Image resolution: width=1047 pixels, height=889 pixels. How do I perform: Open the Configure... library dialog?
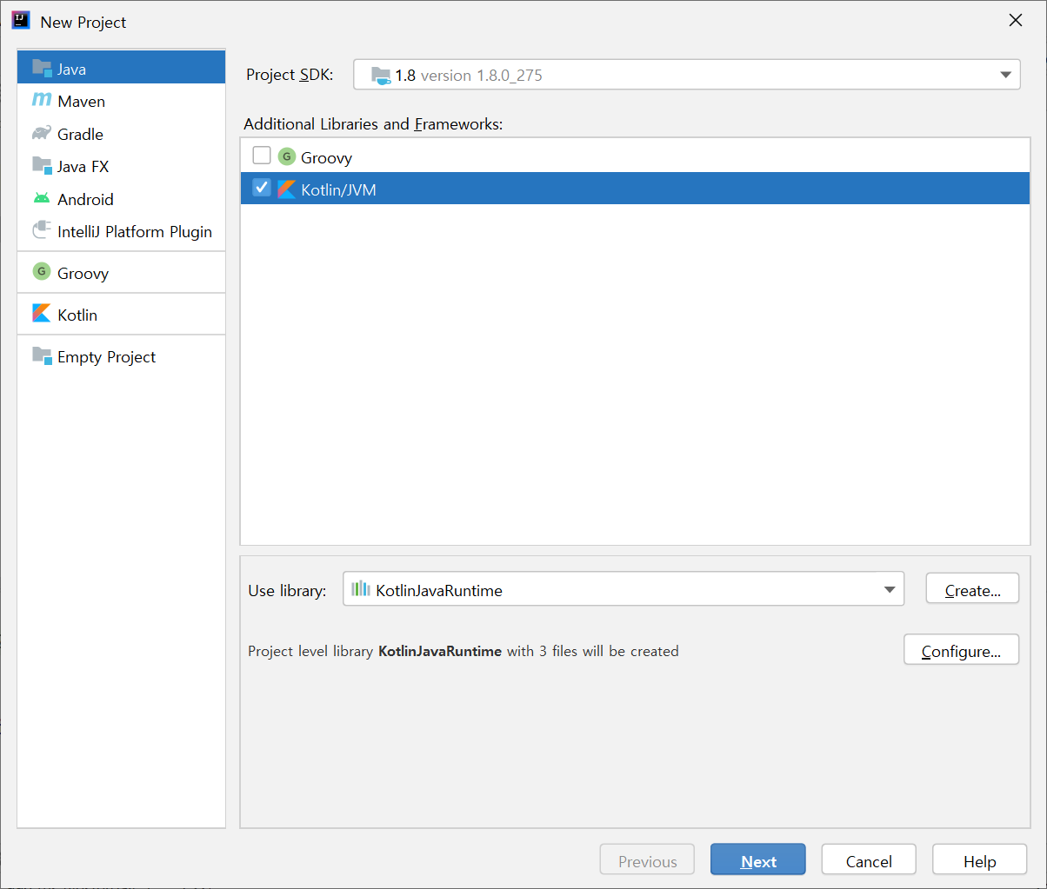point(961,650)
